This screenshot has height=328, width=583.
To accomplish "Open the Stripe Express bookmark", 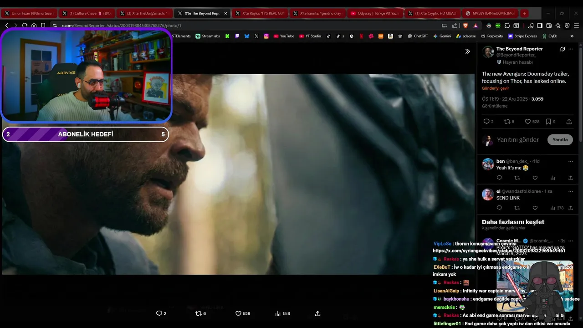I will click(522, 36).
